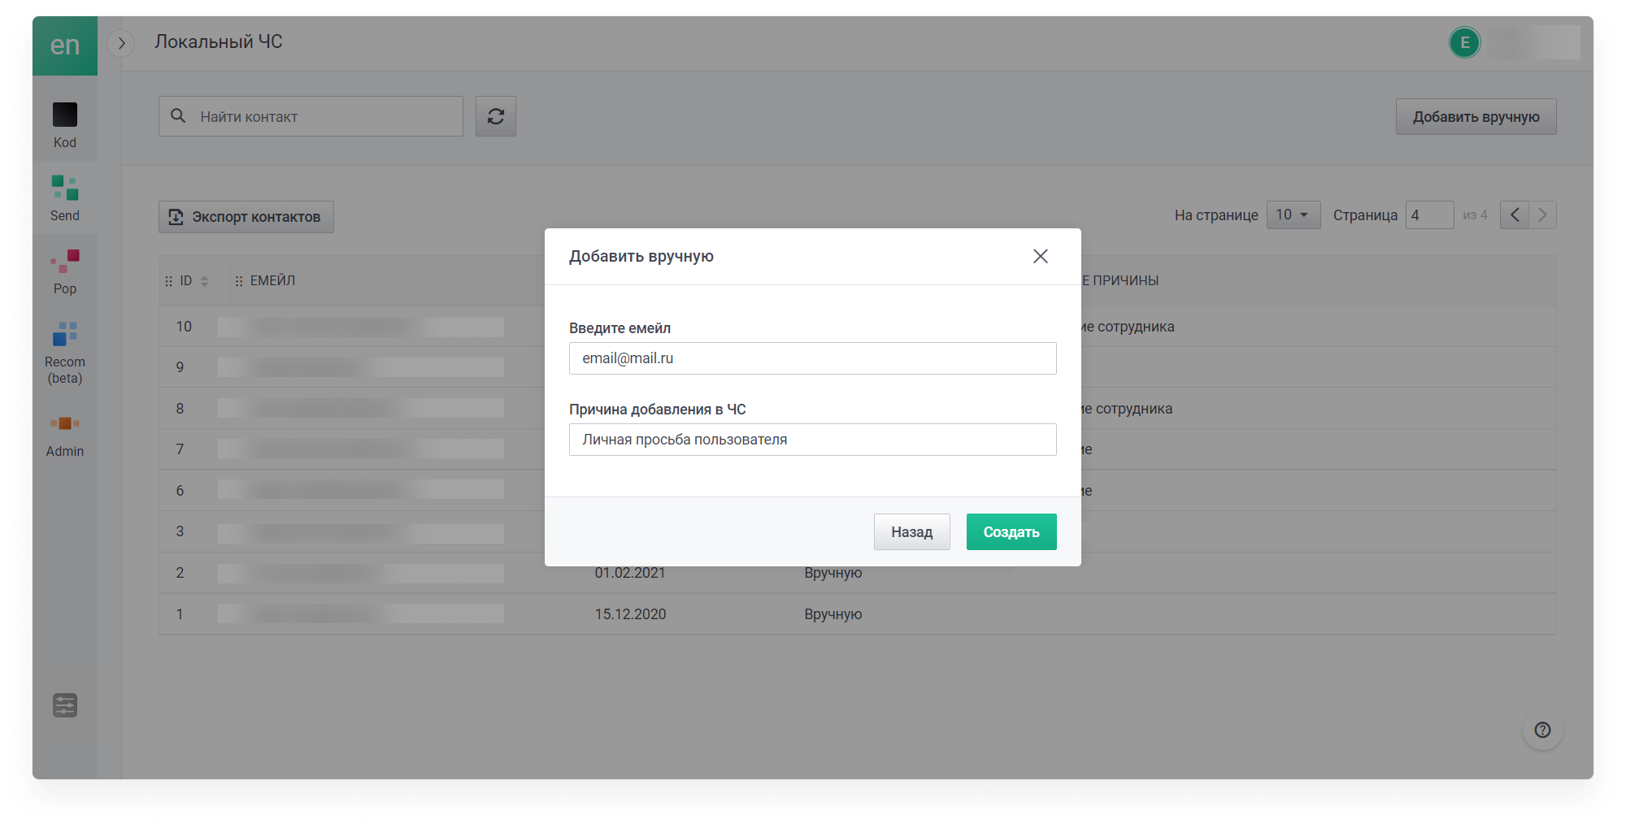
Task: Close the 'Добавить вручную' dialog
Action: click(1040, 256)
